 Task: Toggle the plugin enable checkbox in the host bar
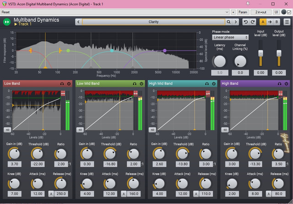289,12
